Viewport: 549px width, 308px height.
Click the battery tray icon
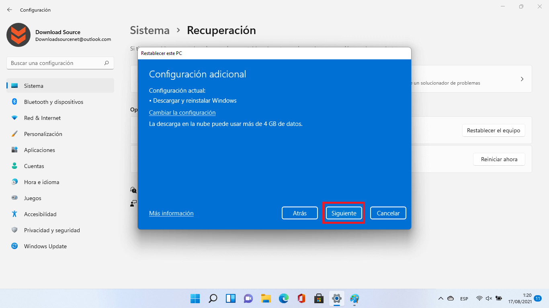(499, 298)
